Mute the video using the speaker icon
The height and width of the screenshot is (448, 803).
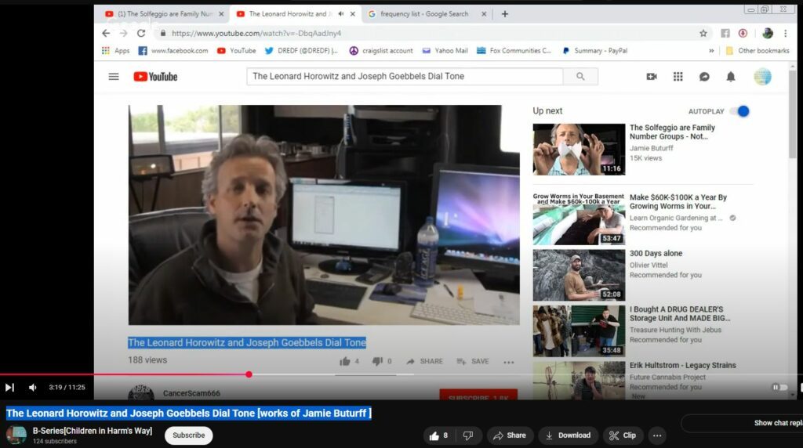(x=33, y=387)
